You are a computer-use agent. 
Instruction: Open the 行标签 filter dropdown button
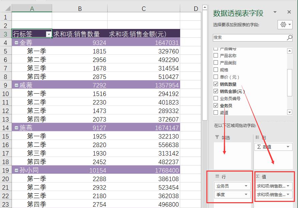click(x=49, y=34)
